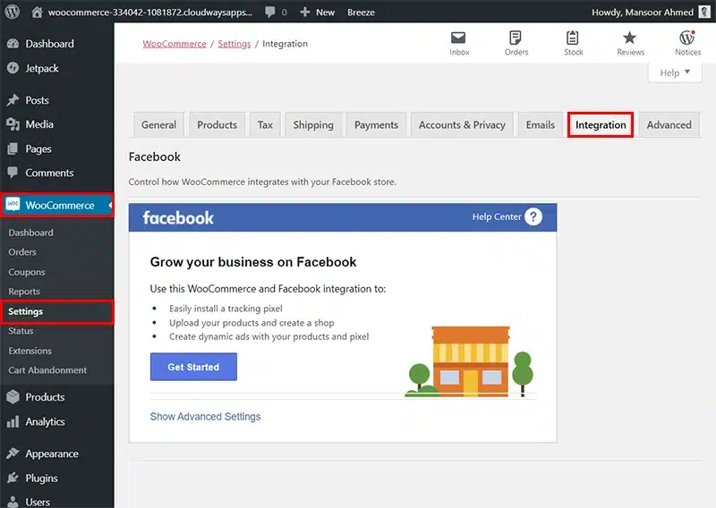Open the Reviews star icon

[630, 38]
